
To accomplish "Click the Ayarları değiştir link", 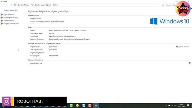I will coord(183,47).
